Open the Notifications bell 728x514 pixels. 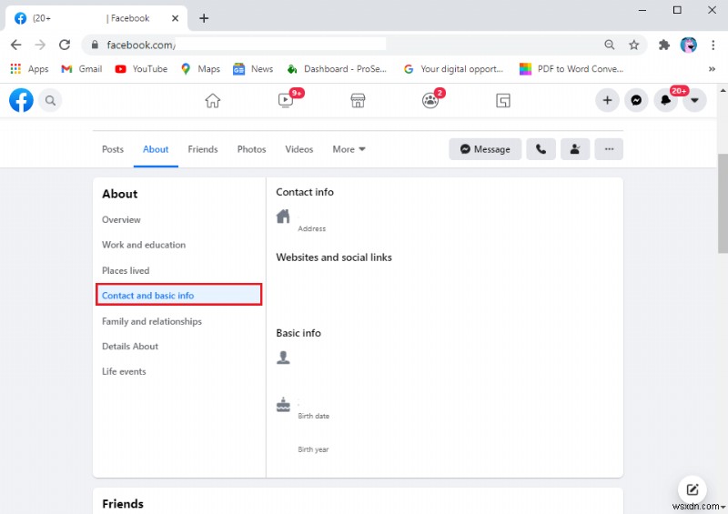coord(666,100)
